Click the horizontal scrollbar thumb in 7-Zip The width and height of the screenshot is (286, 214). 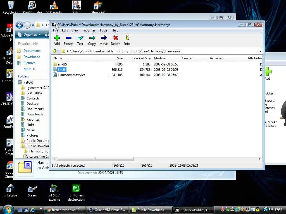95,159
